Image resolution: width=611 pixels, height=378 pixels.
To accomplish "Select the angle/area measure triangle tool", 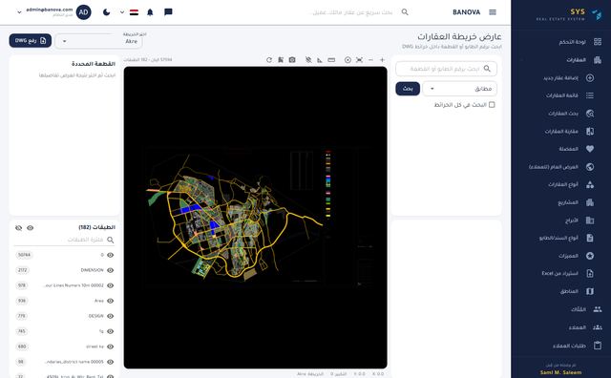I will tap(320, 60).
